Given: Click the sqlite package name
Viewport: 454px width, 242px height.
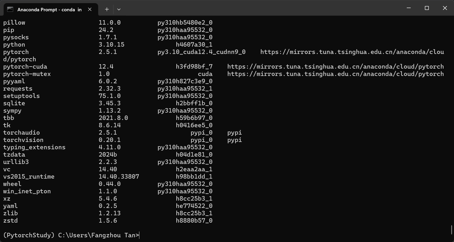Looking at the screenshot, I should pos(14,103).
